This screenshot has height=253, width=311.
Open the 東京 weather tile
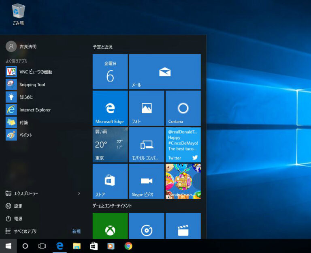pos(110,145)
